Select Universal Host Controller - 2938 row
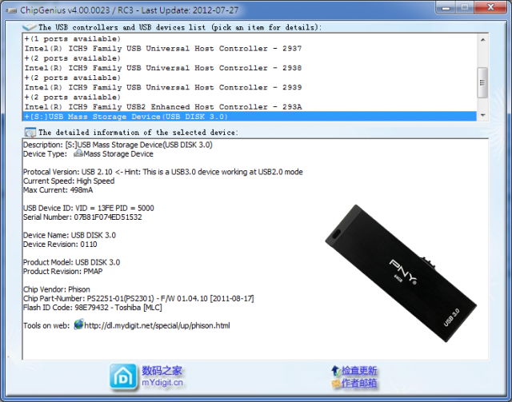The height and width of the screenshot is (402, 512). pyautogui.click(x=250, y=68)
